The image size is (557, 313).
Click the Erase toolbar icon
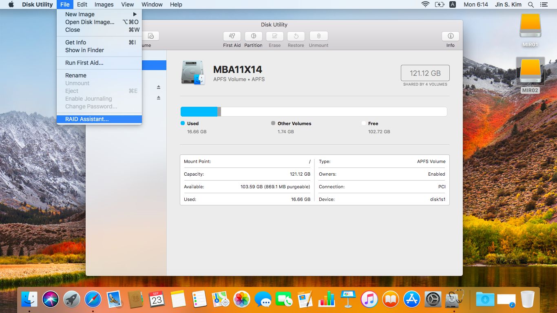(x=274, y=36)
